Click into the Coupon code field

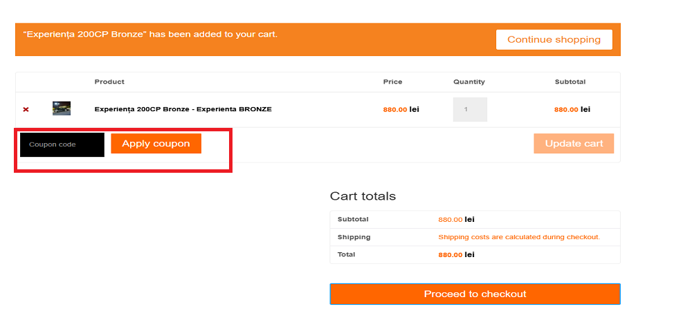62,144
